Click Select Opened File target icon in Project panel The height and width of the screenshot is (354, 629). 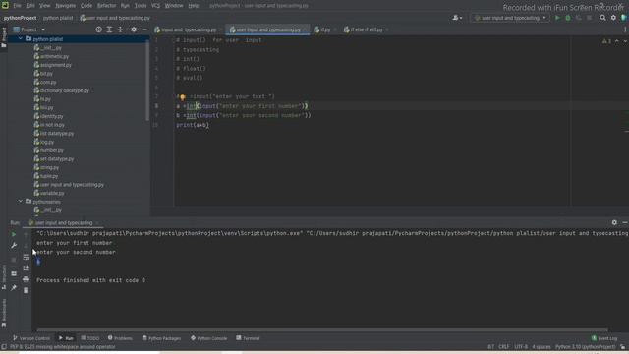(98, 29)
